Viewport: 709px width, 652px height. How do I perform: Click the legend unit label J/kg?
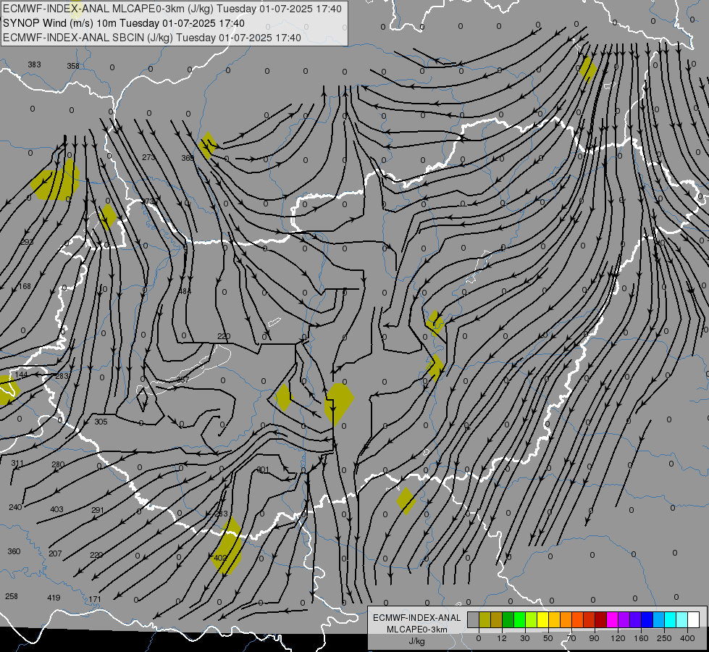point(417,641)
